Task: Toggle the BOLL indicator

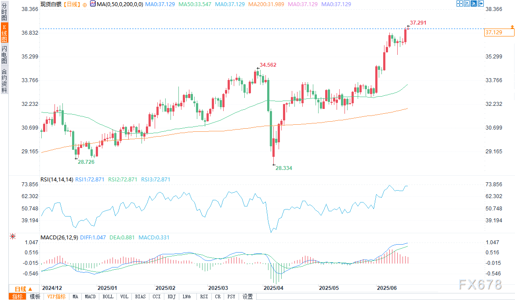Action: coord(108,296)
